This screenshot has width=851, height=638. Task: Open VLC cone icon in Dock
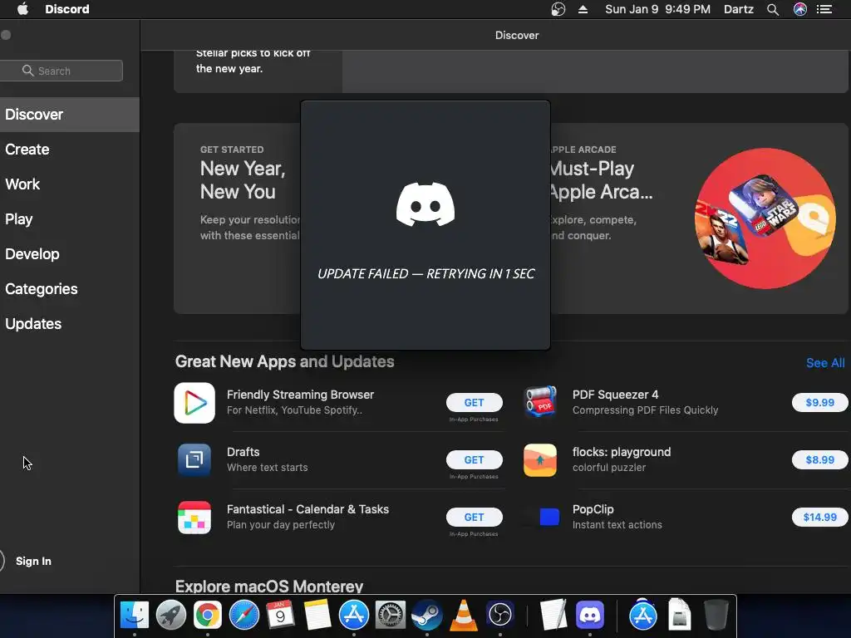(x=464, y=616)
